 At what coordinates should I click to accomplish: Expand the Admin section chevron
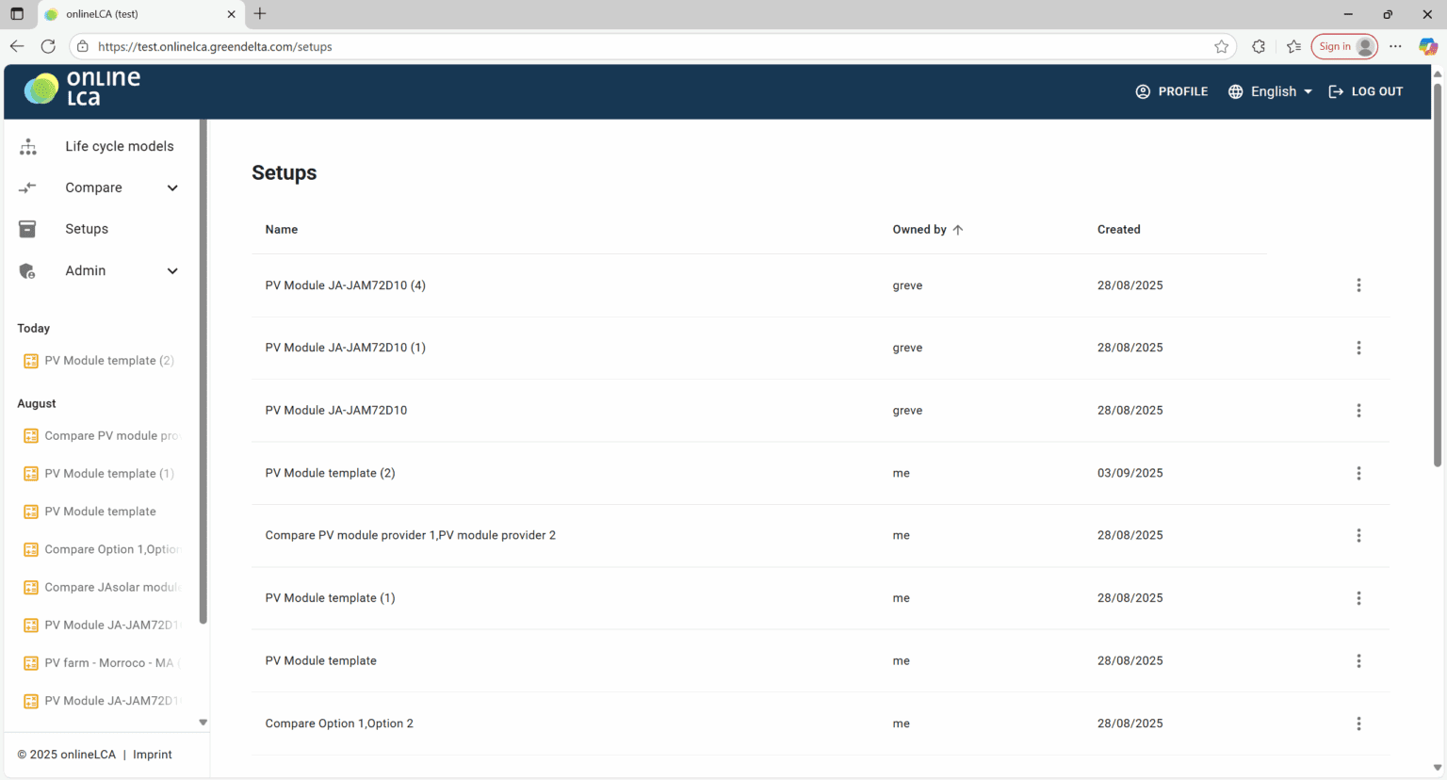click(x=172, y=270)
